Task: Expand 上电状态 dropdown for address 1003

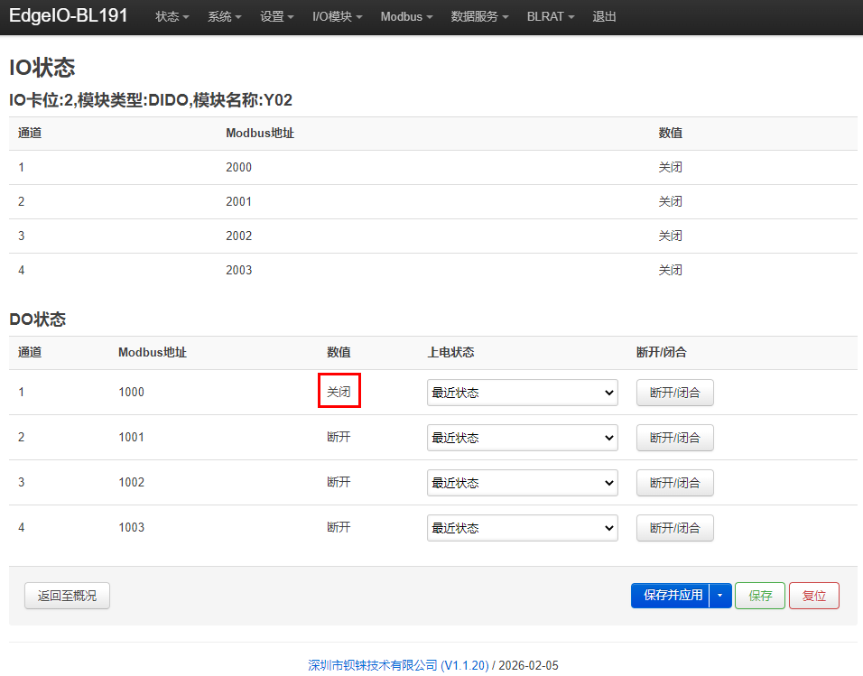Action: pos(523,528)
